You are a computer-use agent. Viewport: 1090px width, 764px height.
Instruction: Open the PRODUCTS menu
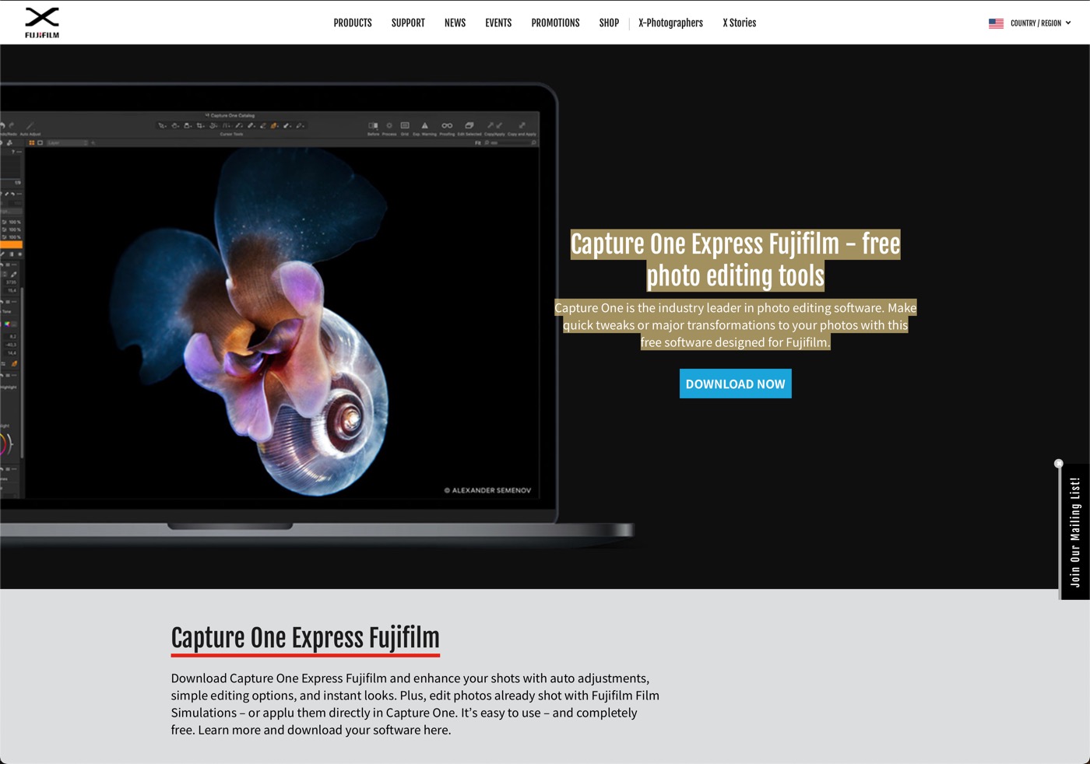pyautogui.click(x=353, y=23)
